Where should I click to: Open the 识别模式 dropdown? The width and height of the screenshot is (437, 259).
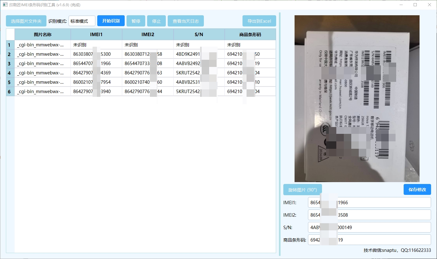click(x=82, y=21)
